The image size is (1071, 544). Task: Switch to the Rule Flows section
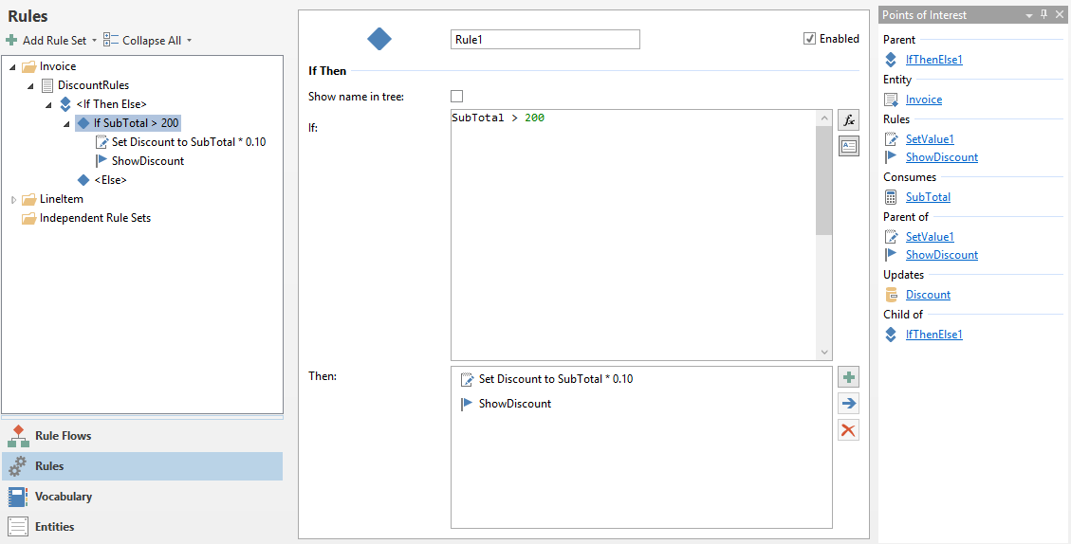(63, 436)
